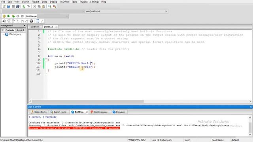The width and height of the screenshot is (253, 142).
Task: Select the Workspace tree item
Action: point(15,34)
